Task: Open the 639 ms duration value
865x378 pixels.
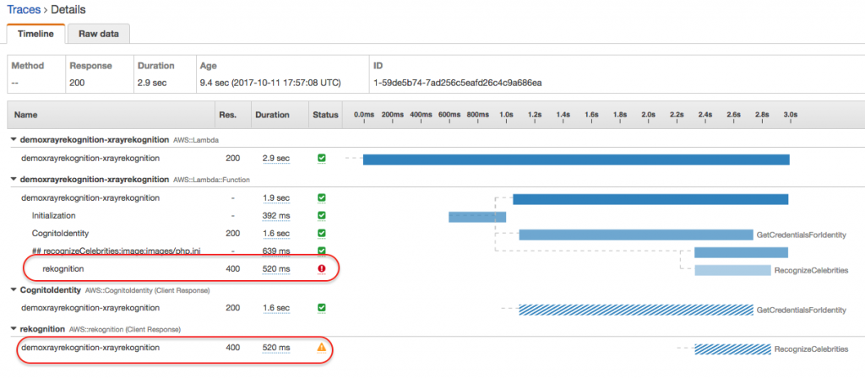Action: 277,251
